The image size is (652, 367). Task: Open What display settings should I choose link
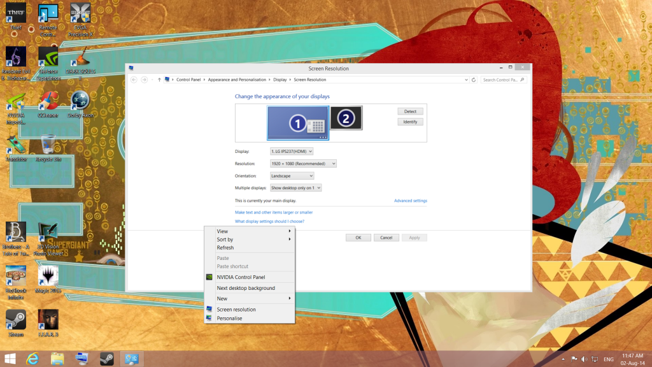click(x=269, y=221)
